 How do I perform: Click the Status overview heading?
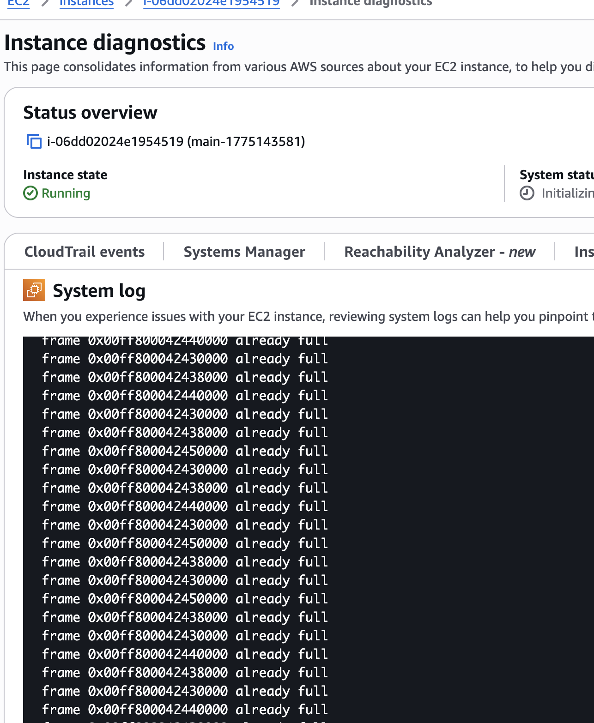(x=90, y=113)
